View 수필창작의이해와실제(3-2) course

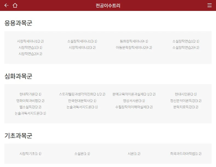(x=134, y=107)
